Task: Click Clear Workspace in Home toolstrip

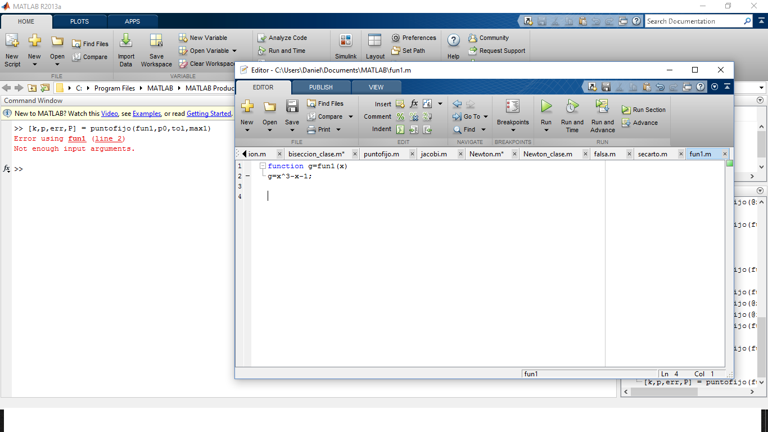Action: [206, 64]
